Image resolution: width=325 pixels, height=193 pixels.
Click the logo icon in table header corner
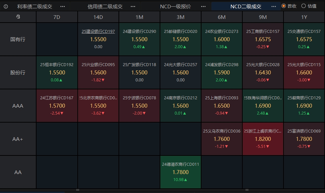click(18, 17)
